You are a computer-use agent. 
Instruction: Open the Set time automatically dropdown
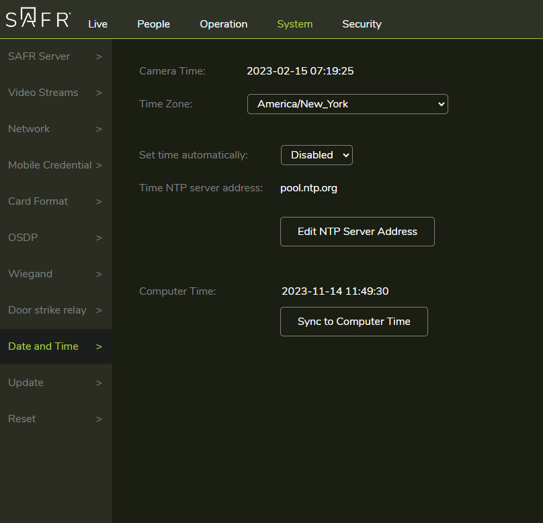coord(317,155)
